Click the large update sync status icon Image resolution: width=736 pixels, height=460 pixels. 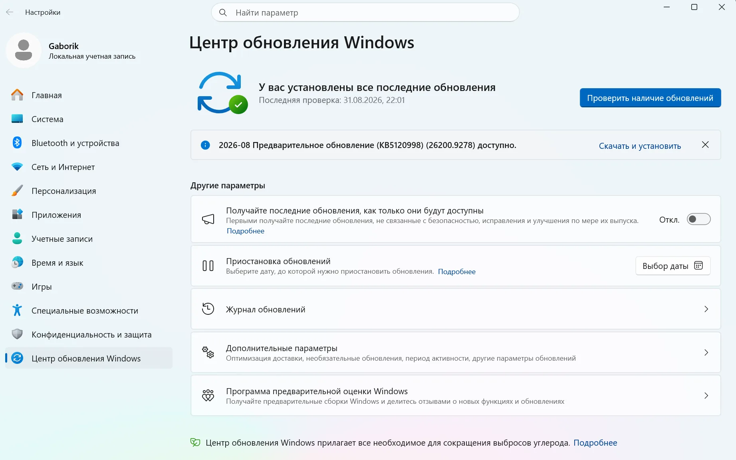(x=222, y=93)
